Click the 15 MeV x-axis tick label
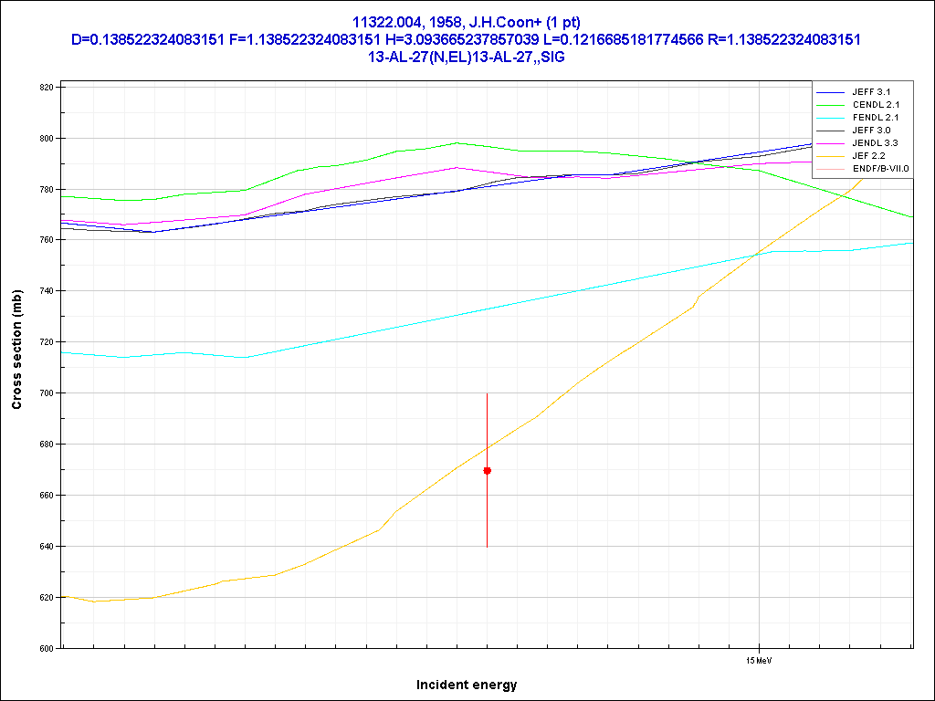The width and height of the screenshot is (935, 701). tap(759, 659)
